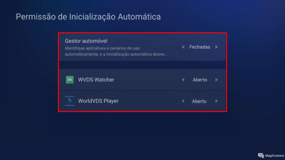Click the truncated text ending in desne…
Screen dimensions: 285x160
(116, 54)
